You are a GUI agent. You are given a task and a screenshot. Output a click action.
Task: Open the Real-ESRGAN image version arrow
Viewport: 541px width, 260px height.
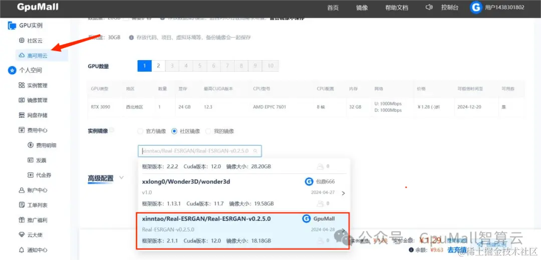(x=343, y=230)
